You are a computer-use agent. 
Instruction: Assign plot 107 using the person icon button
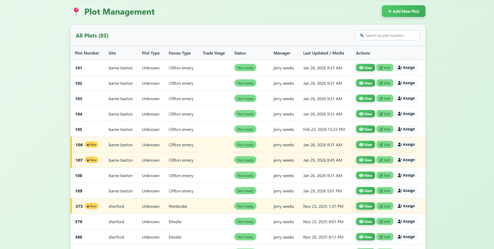tap(406, 160)
